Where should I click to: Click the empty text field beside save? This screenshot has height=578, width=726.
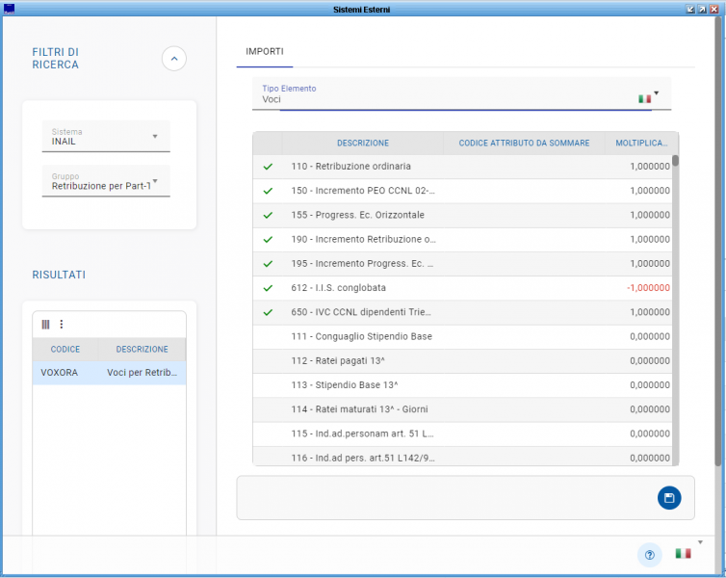click(x=443, y=497)
